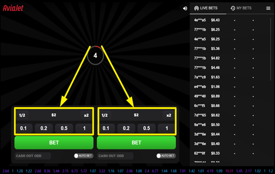Select the Live Bets tab

tap(206, 8)
